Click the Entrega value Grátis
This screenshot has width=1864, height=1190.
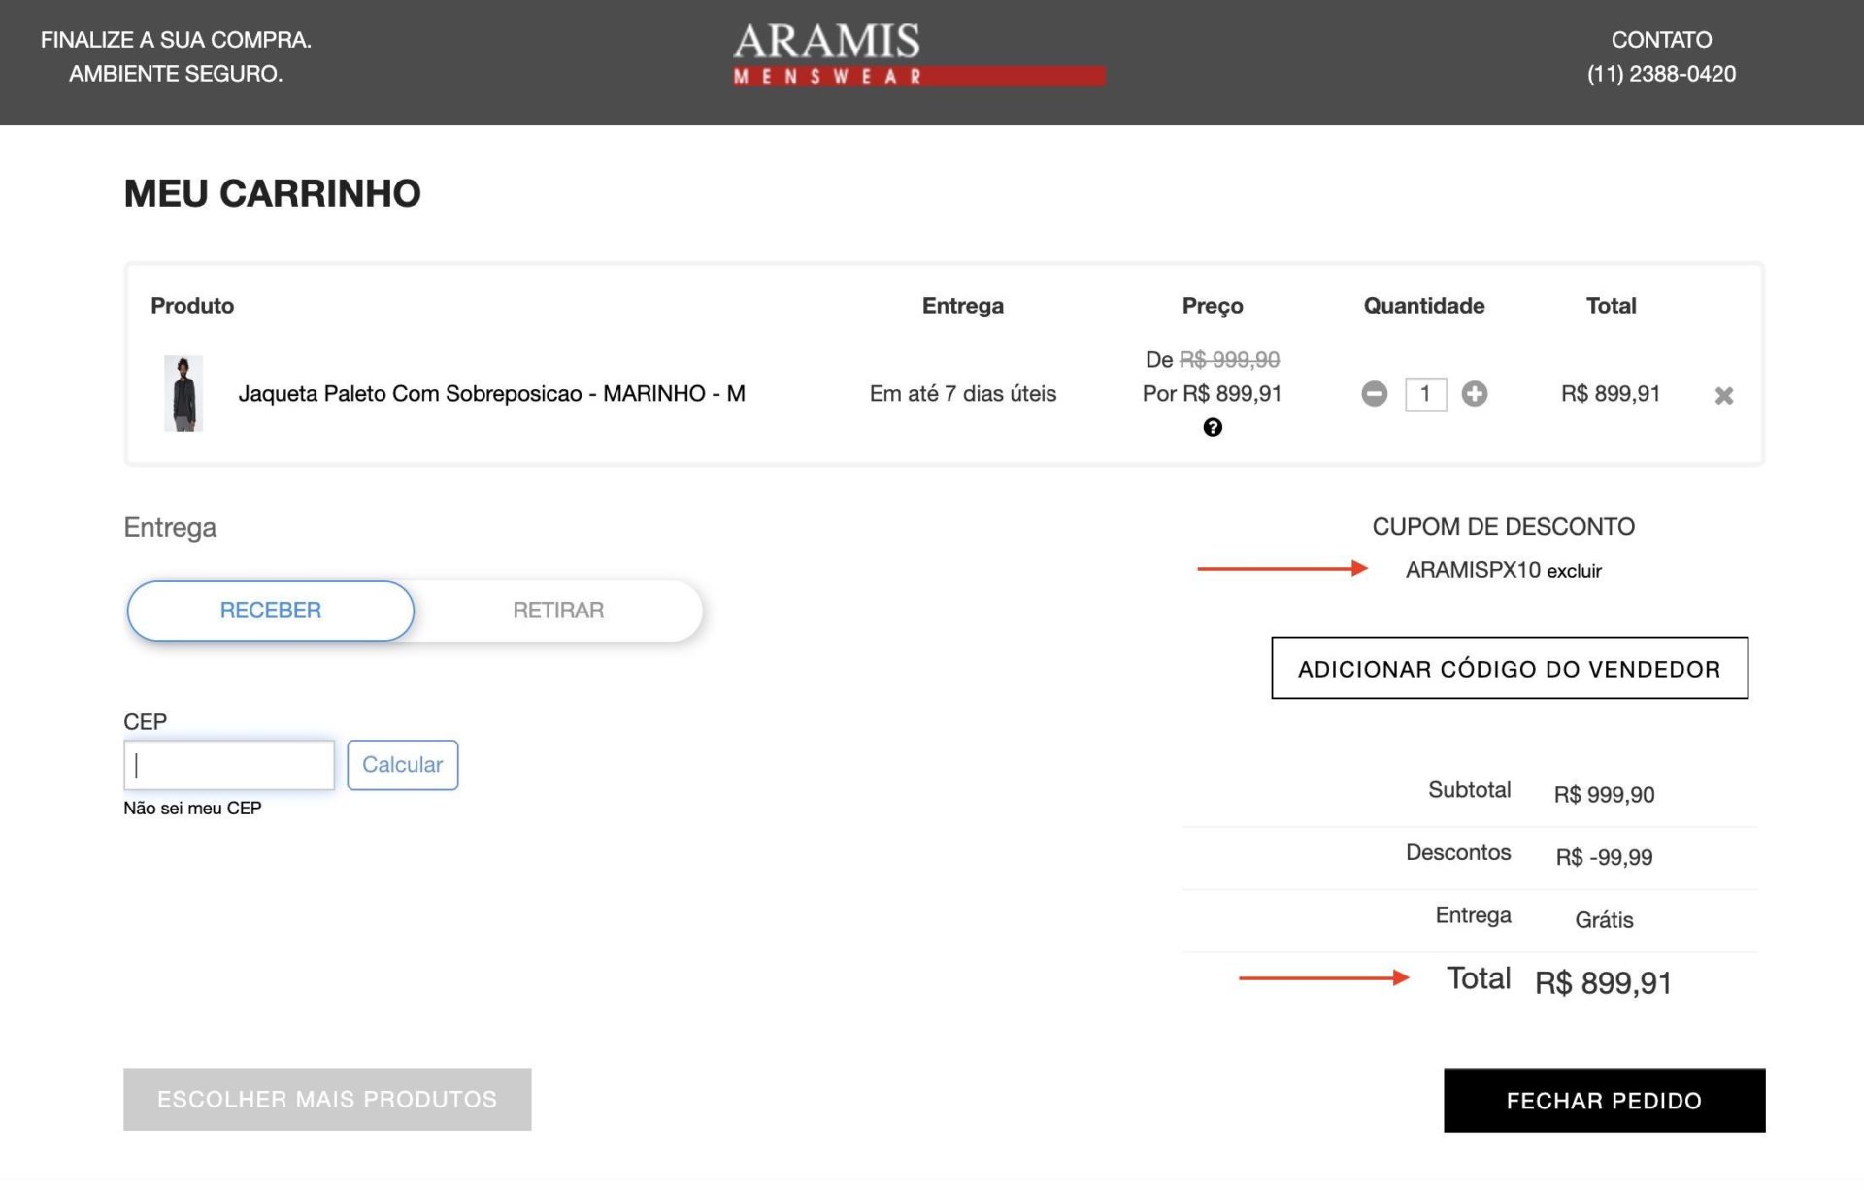coord(1604,919)
